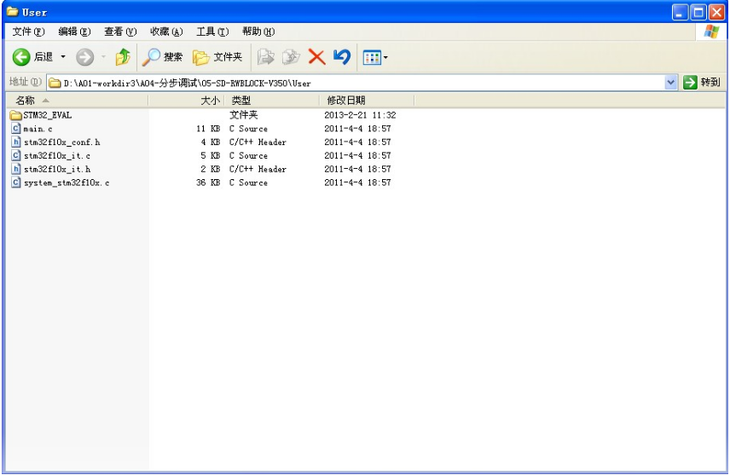
Task: Select the STM32_EVAL folder
Action: pyautogui.click(x=48, y=115)
